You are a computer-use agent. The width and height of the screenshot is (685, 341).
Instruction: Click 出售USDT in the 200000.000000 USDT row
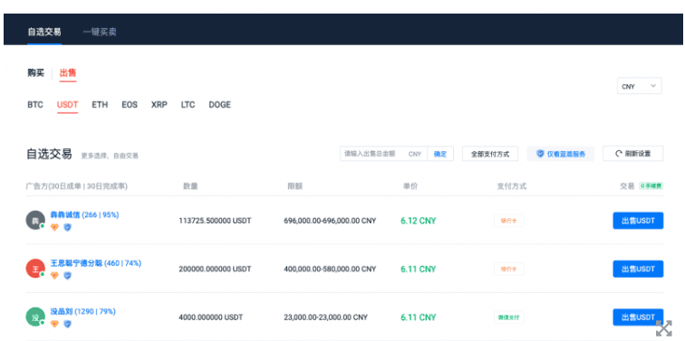pyautogui.click(x=638, y=269)
